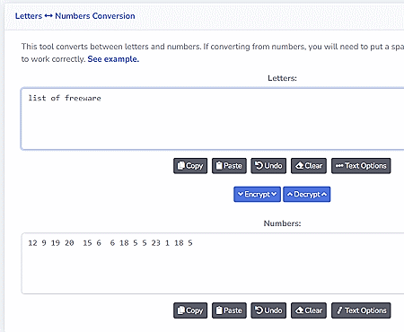Click the up chevron right of Decrypt
Viewport: 404px width, 332px height.
pos(324,195)
